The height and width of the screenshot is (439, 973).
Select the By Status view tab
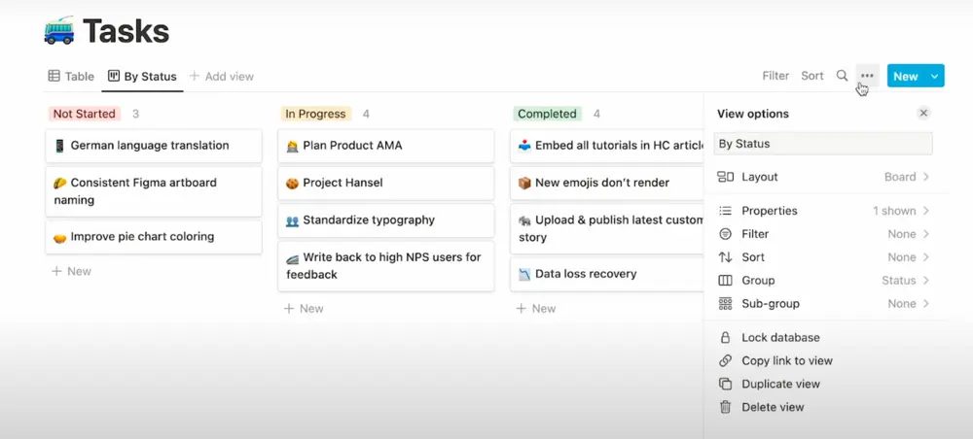click(x=142, y=76)
